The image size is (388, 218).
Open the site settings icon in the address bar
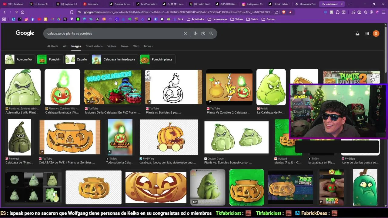tap(79, 12)
